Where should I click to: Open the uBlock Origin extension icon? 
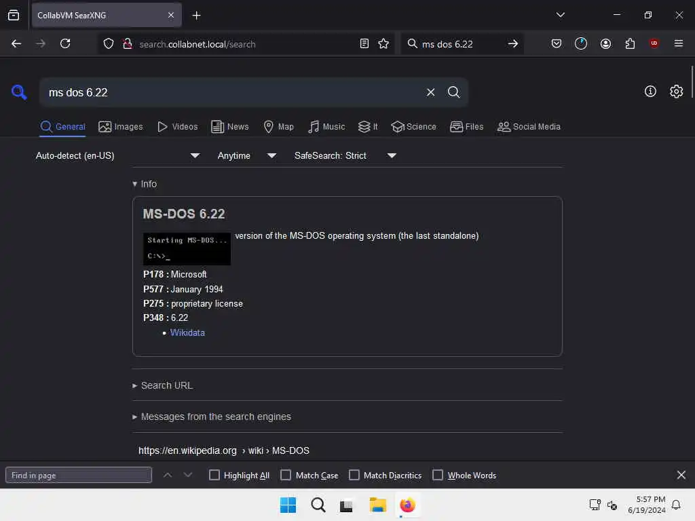tap(654, 43)
